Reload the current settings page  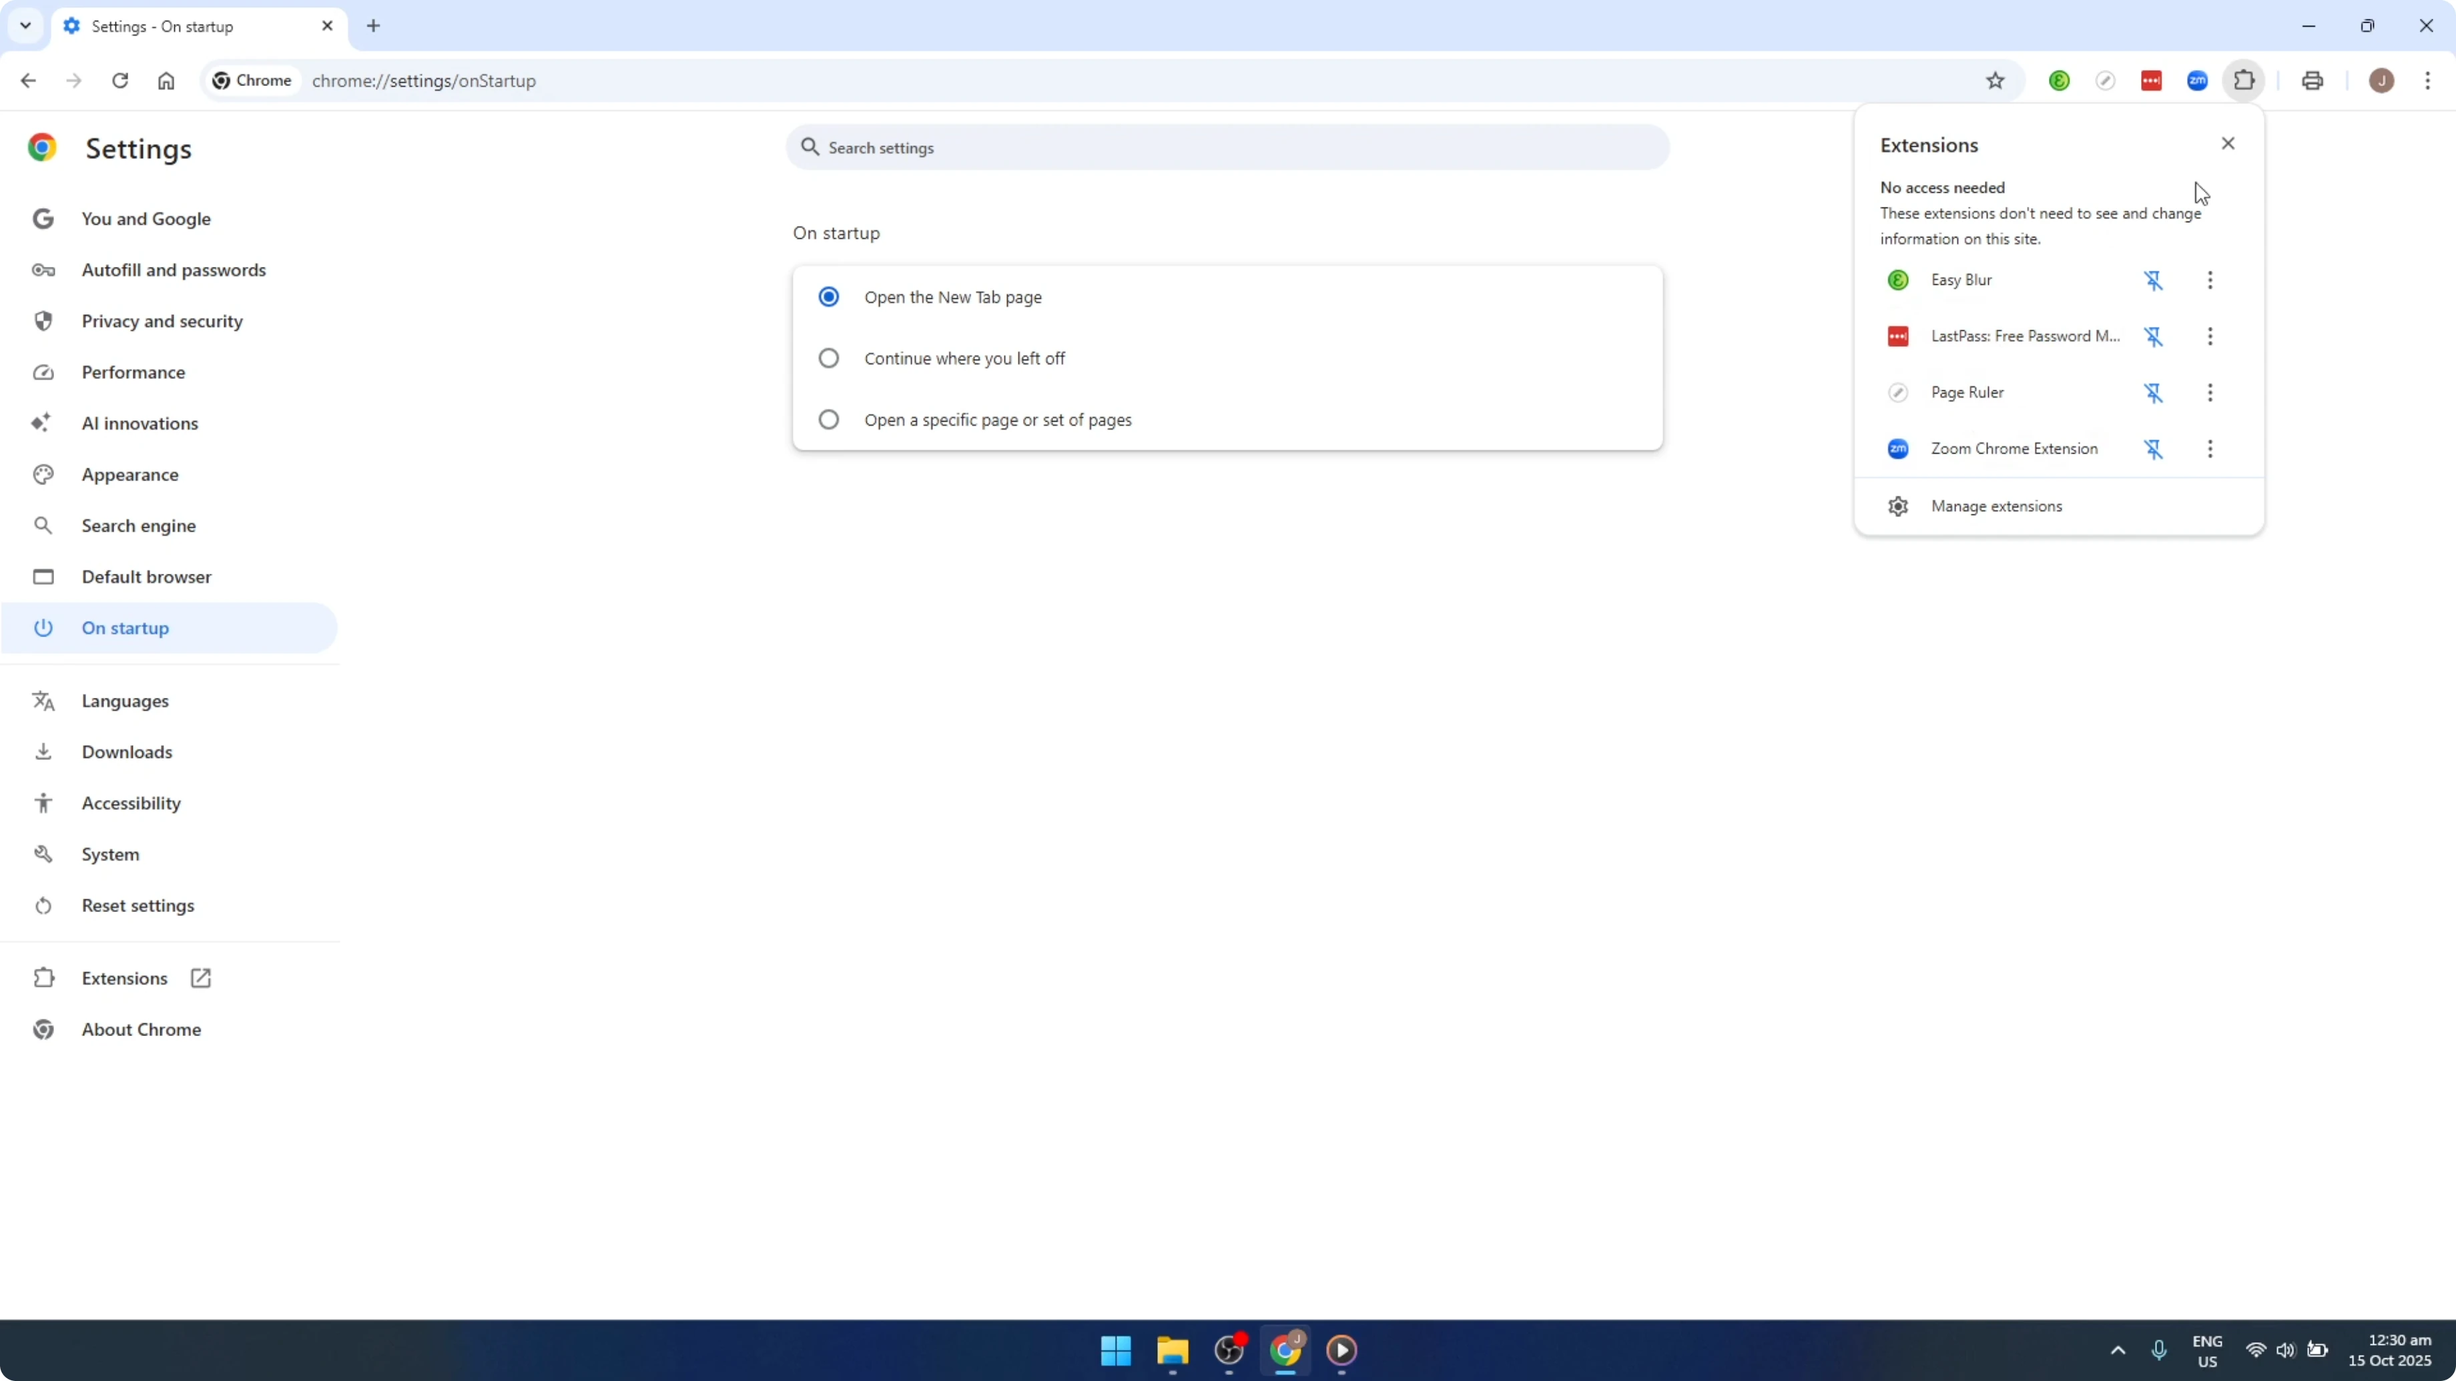click(120, 80)
